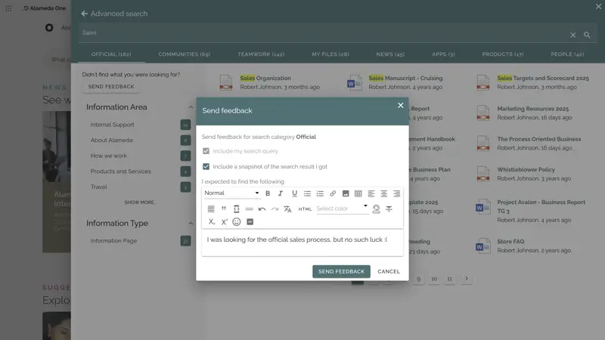Apply strikethrough formatting
Viewport: 605px width, 340px height.
coord(389,209)
